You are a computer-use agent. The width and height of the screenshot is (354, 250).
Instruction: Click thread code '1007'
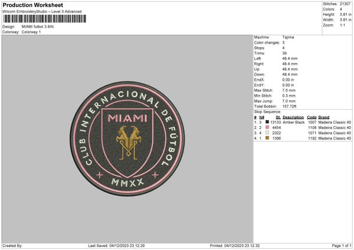click(312, 122)
